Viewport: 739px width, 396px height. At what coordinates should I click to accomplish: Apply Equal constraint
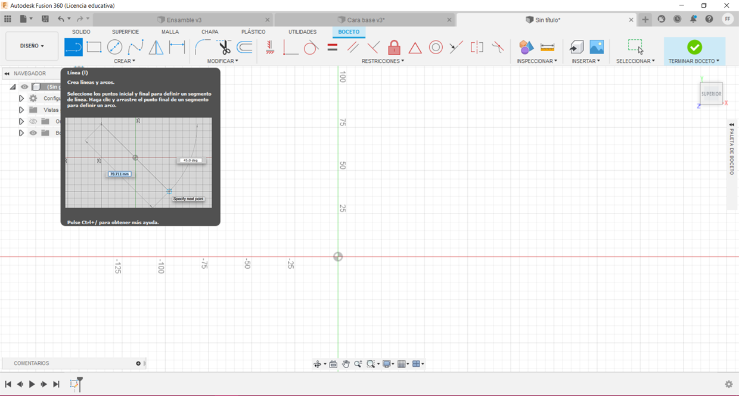pos(333,47)
